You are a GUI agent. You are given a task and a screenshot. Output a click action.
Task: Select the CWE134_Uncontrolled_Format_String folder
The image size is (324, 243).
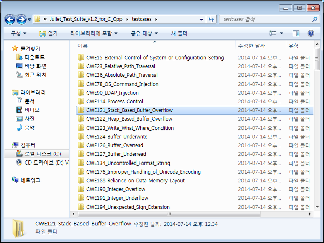(x=128, y=163)
